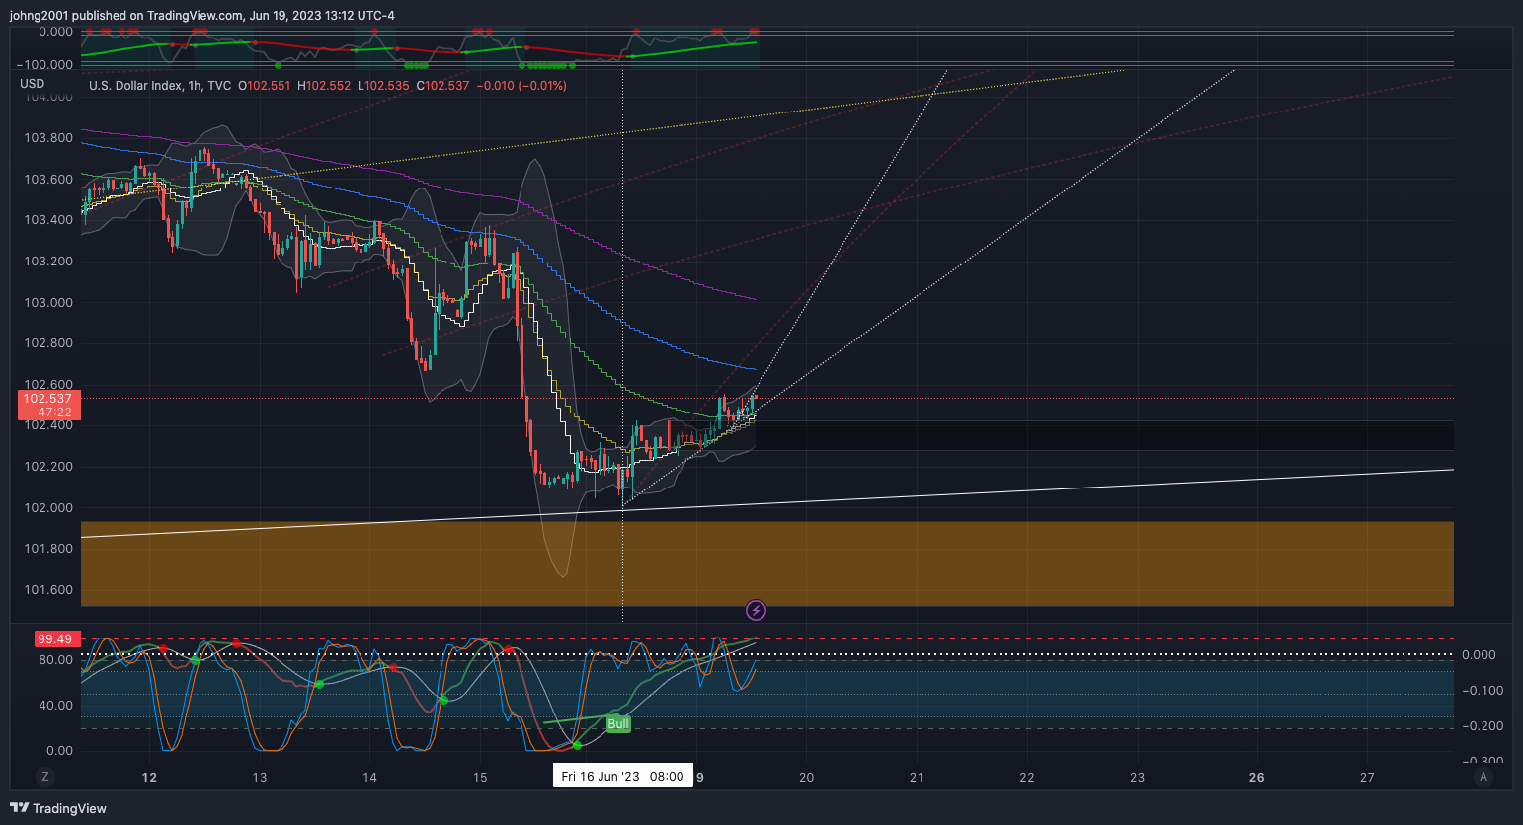Open the purple lightning event icon
The width and height of the screenshot is (1523, 825).
point(756,610)
